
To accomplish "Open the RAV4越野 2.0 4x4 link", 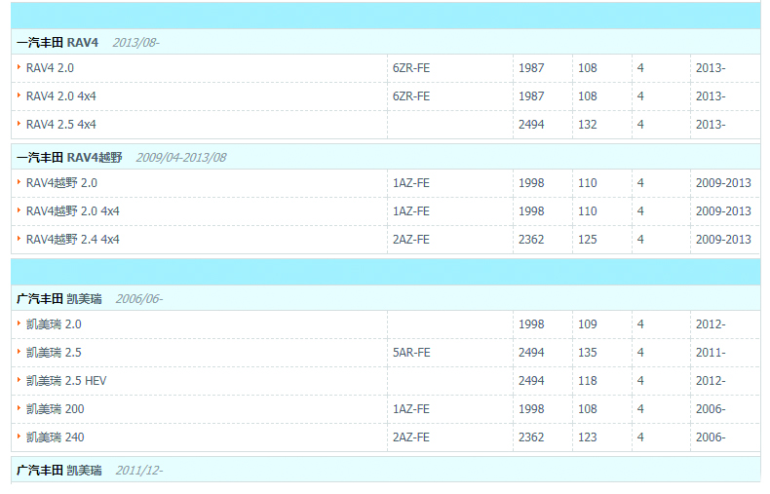I will click(73, 211).
